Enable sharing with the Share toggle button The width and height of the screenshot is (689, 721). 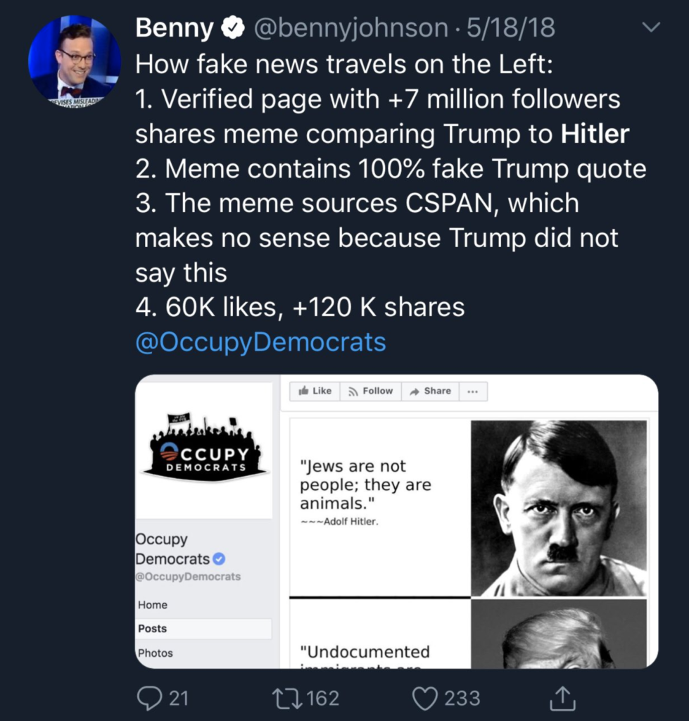click(429, 391)
